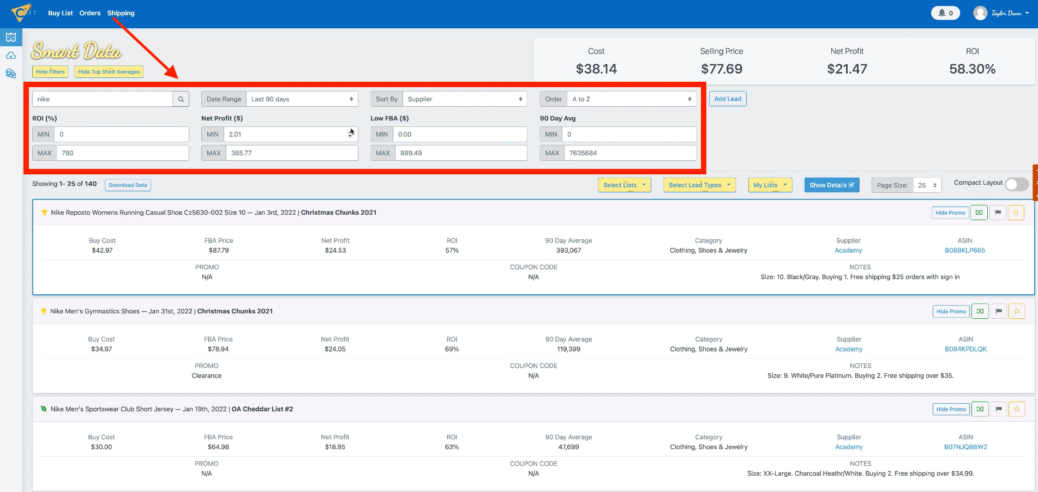Click Low FBA MIN input field
Viewport: 1038px width, 492px height.
[x=460, y=134]
